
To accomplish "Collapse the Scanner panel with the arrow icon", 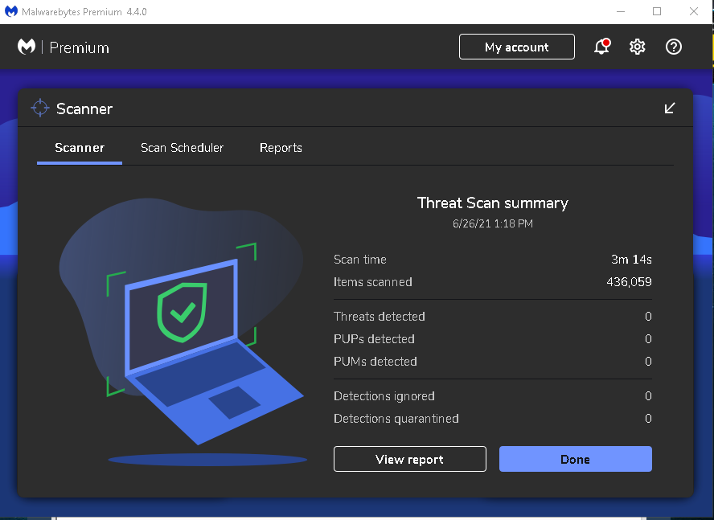I will point(669,108).
